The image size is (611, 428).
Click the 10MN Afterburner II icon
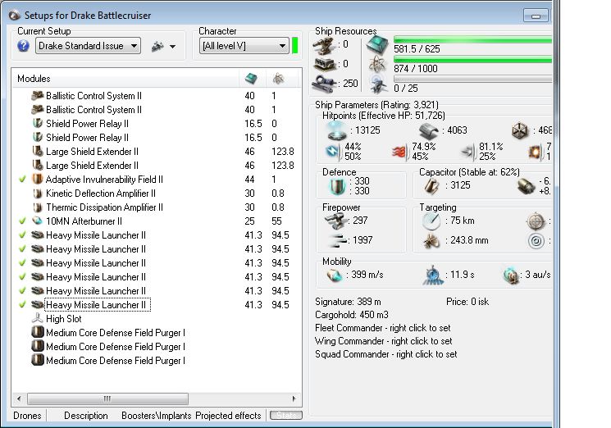point(38,221)
